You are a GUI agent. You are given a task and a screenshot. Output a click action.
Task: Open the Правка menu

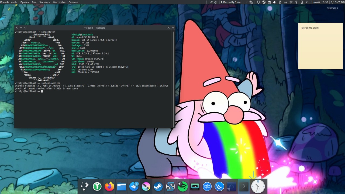(x=25, y=2)
